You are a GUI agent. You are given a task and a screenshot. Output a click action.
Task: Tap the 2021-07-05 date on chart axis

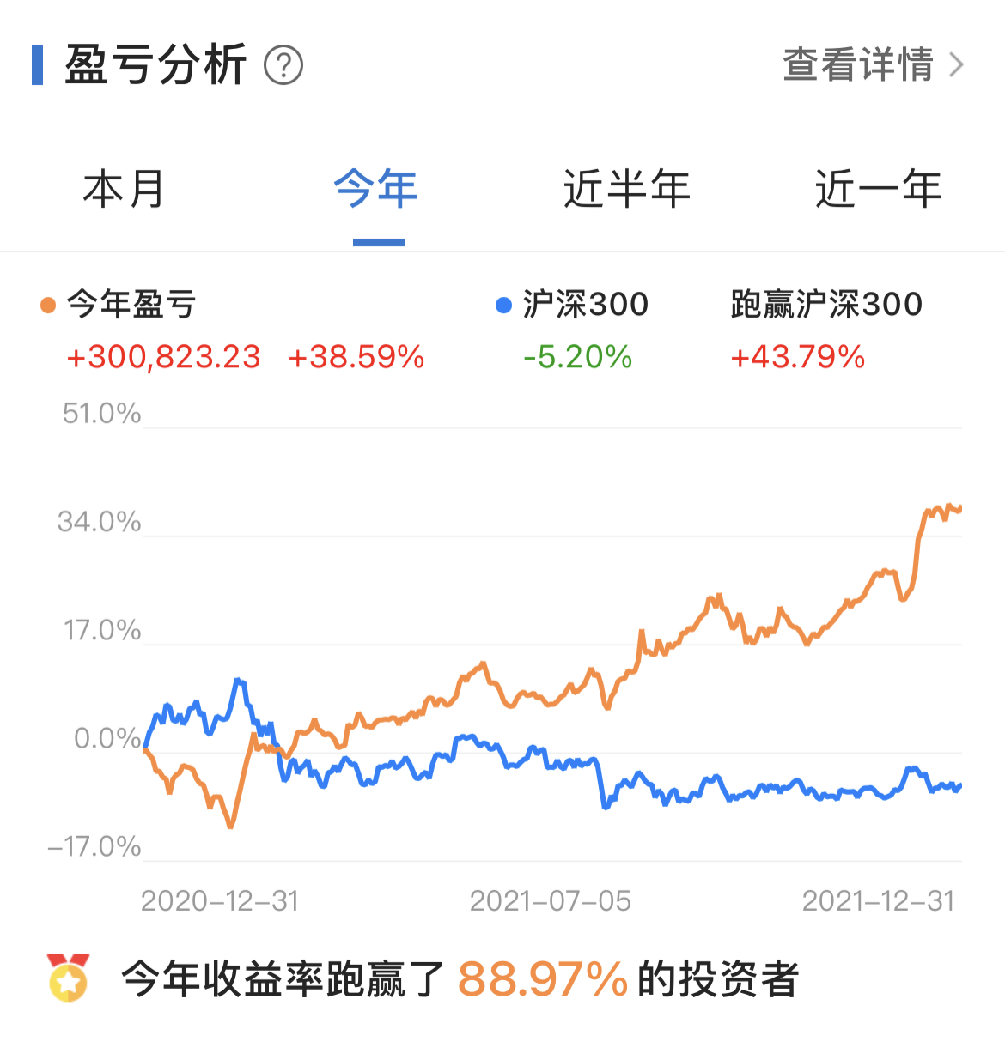(x=551, y=901)
